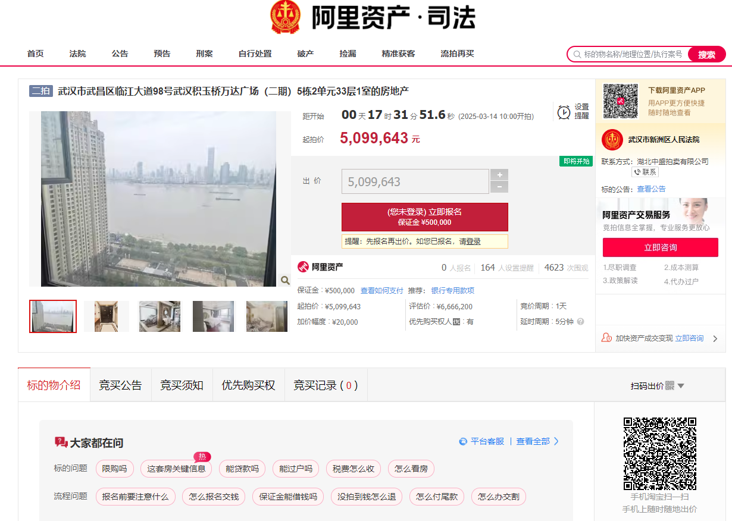The width and height of the screenshot is (732, 521).
Task: Click the app download QR code
Action: point(621,101)
